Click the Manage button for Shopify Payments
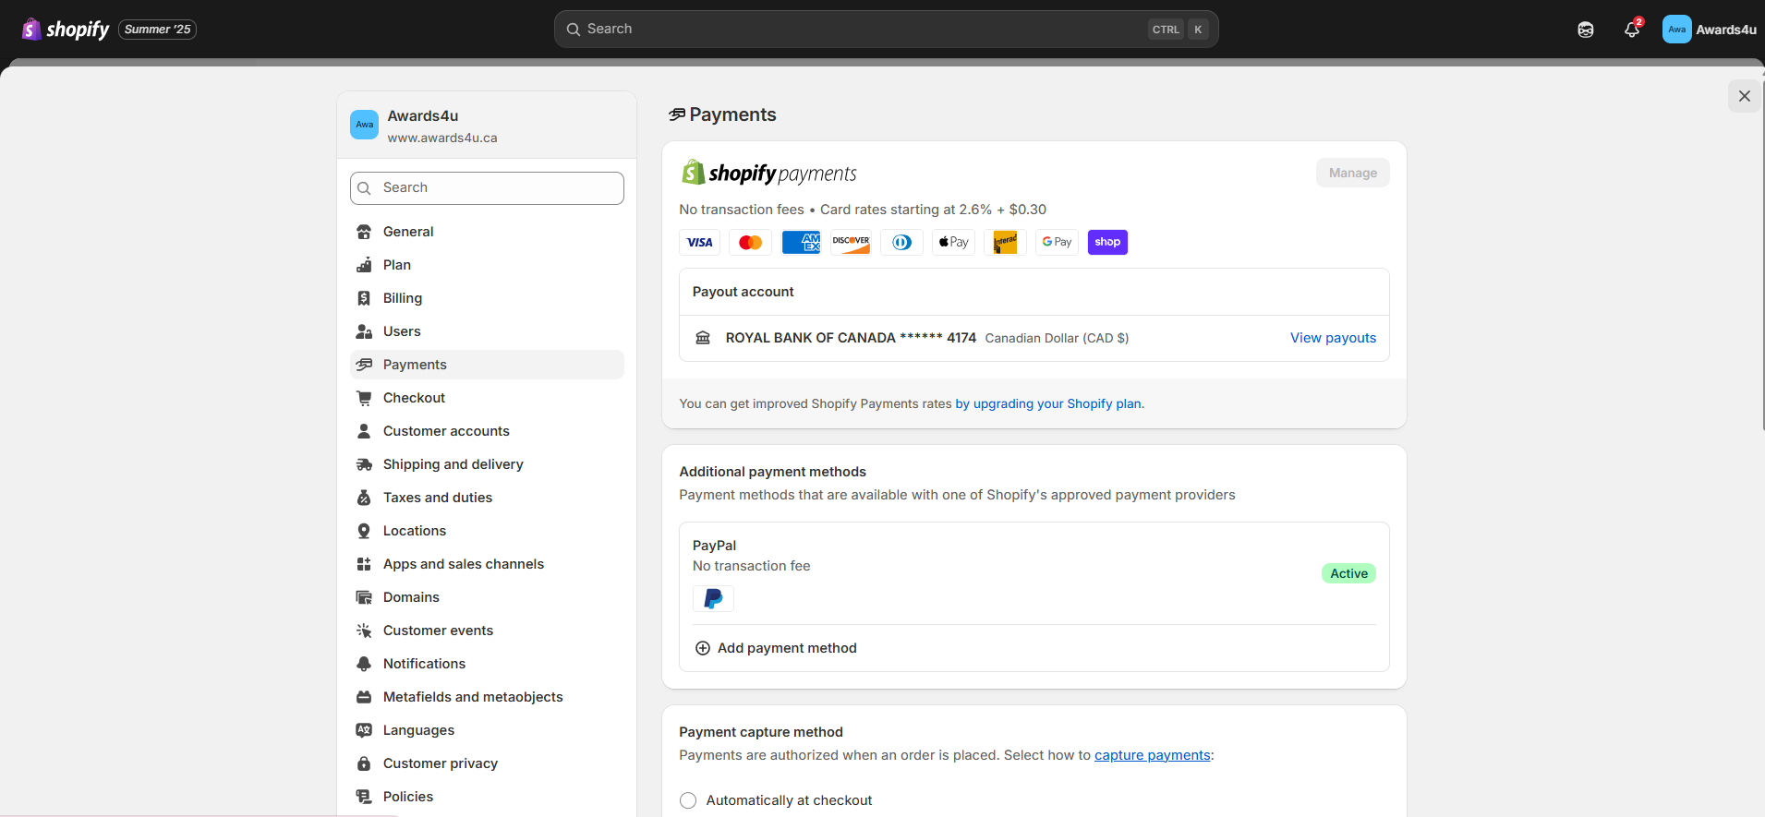Image resolution: width=1765 pixels, height=817 pixels. point(1352,173)
